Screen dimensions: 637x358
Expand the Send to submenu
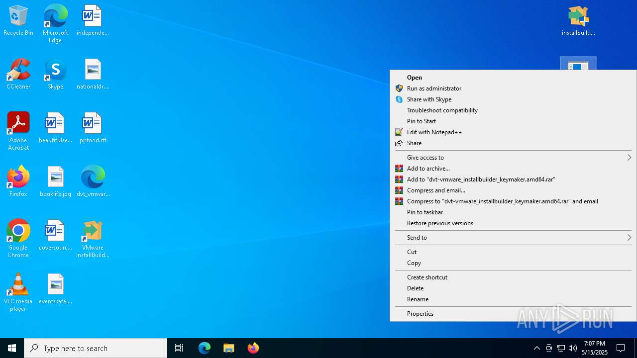[513, 238]
